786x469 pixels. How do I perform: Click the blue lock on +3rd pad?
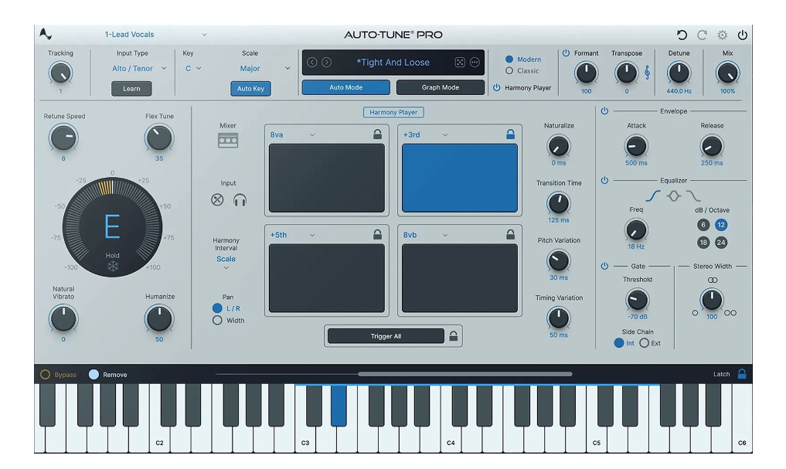coord(510,134)
